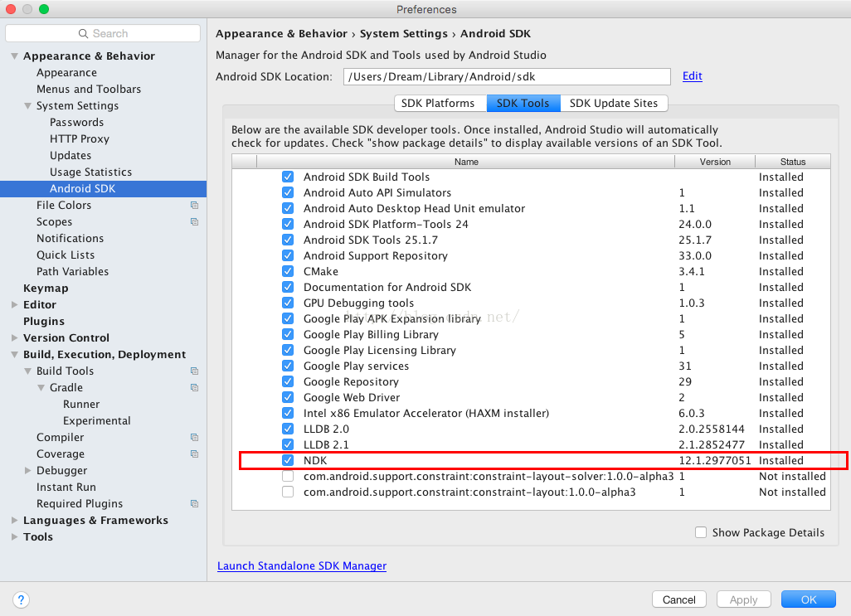Uncheck GPU Debugging tools checkbox
Screen dimensions: 851x616
288,303
